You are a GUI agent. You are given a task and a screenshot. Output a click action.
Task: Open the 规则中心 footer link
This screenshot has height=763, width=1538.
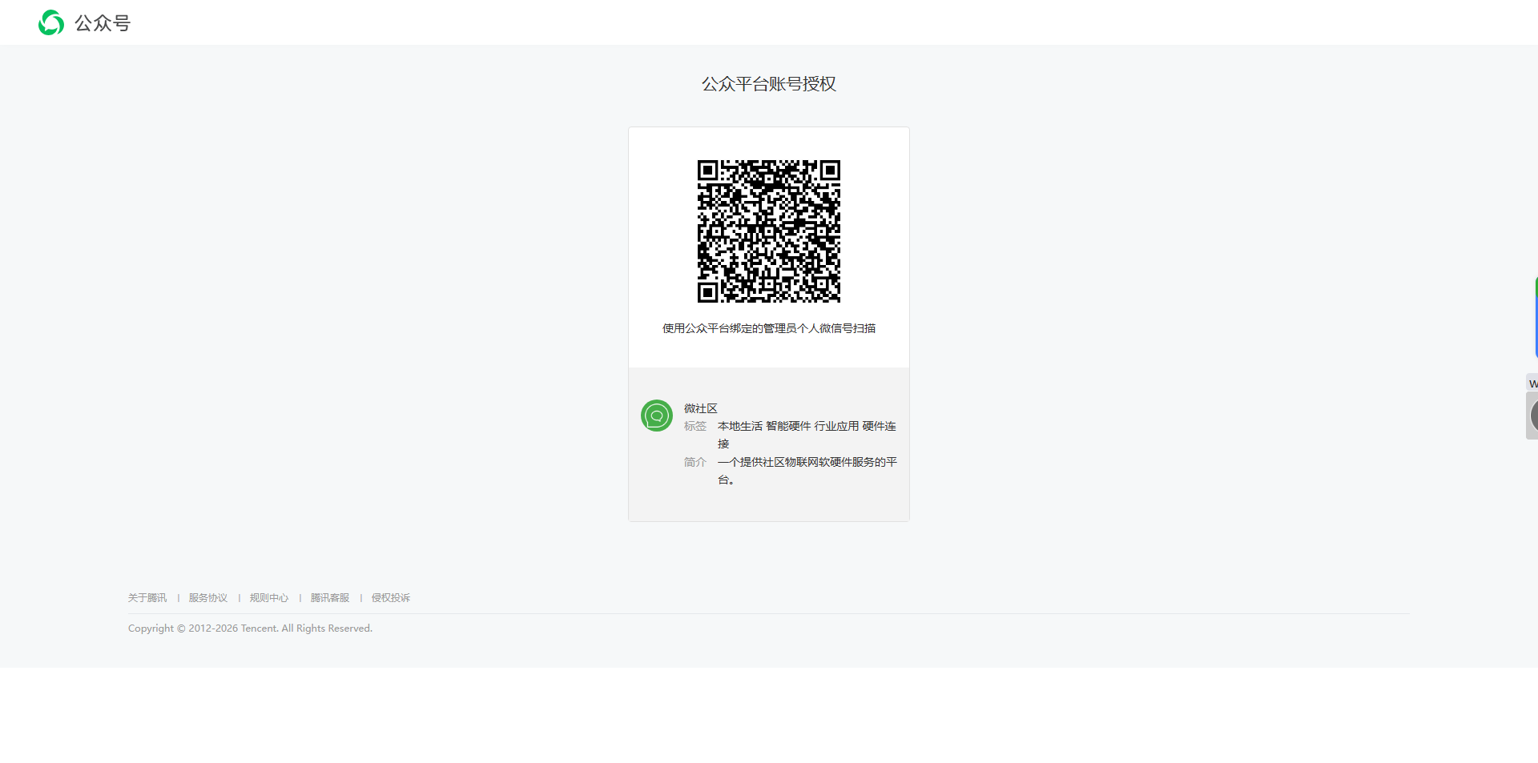pos(269,598)
